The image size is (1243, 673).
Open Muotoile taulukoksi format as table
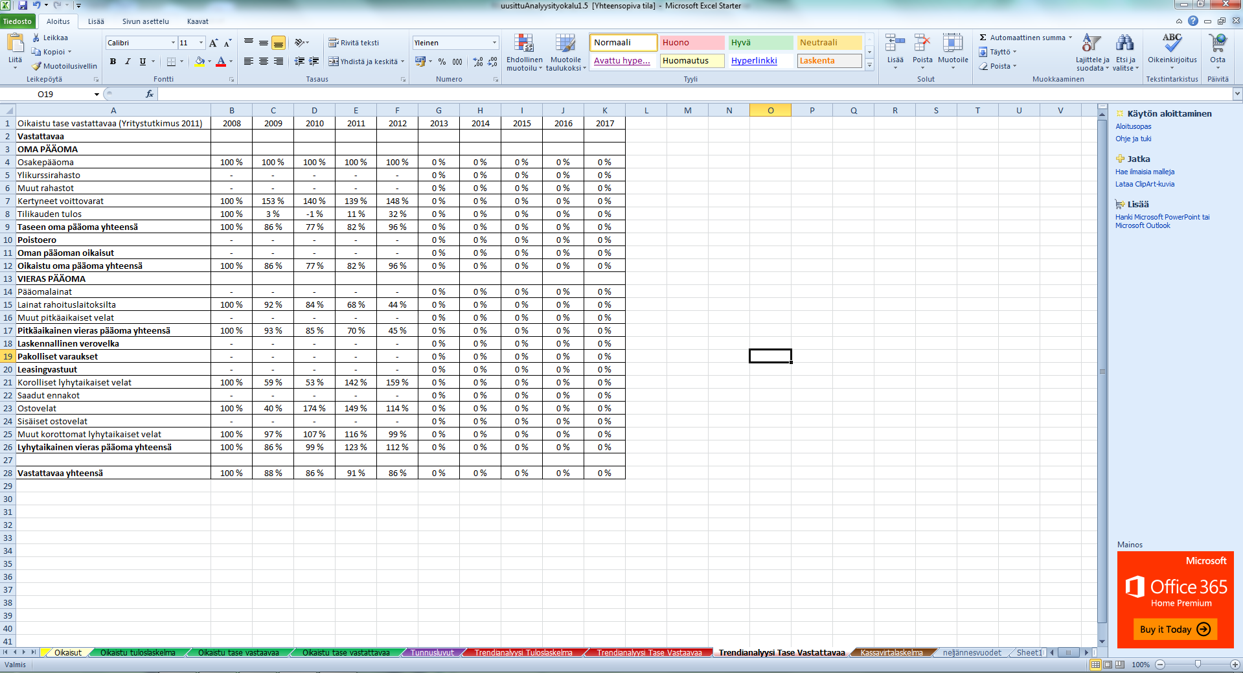(565, 52)
